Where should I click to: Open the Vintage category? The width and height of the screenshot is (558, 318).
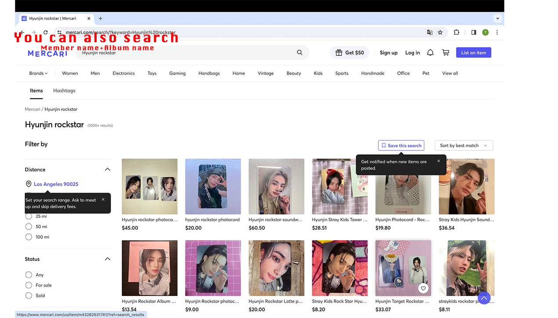coord(266,73)
